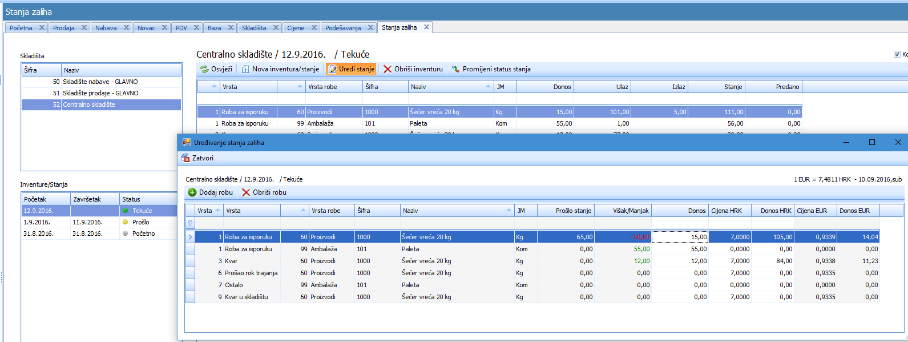Open the Prodaja tab
This screenshot has height=342, width=908.
(64, 27)
